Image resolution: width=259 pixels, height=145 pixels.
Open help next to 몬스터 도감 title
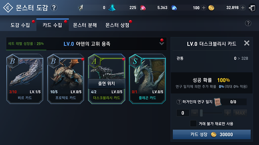[x=54, y=8]
